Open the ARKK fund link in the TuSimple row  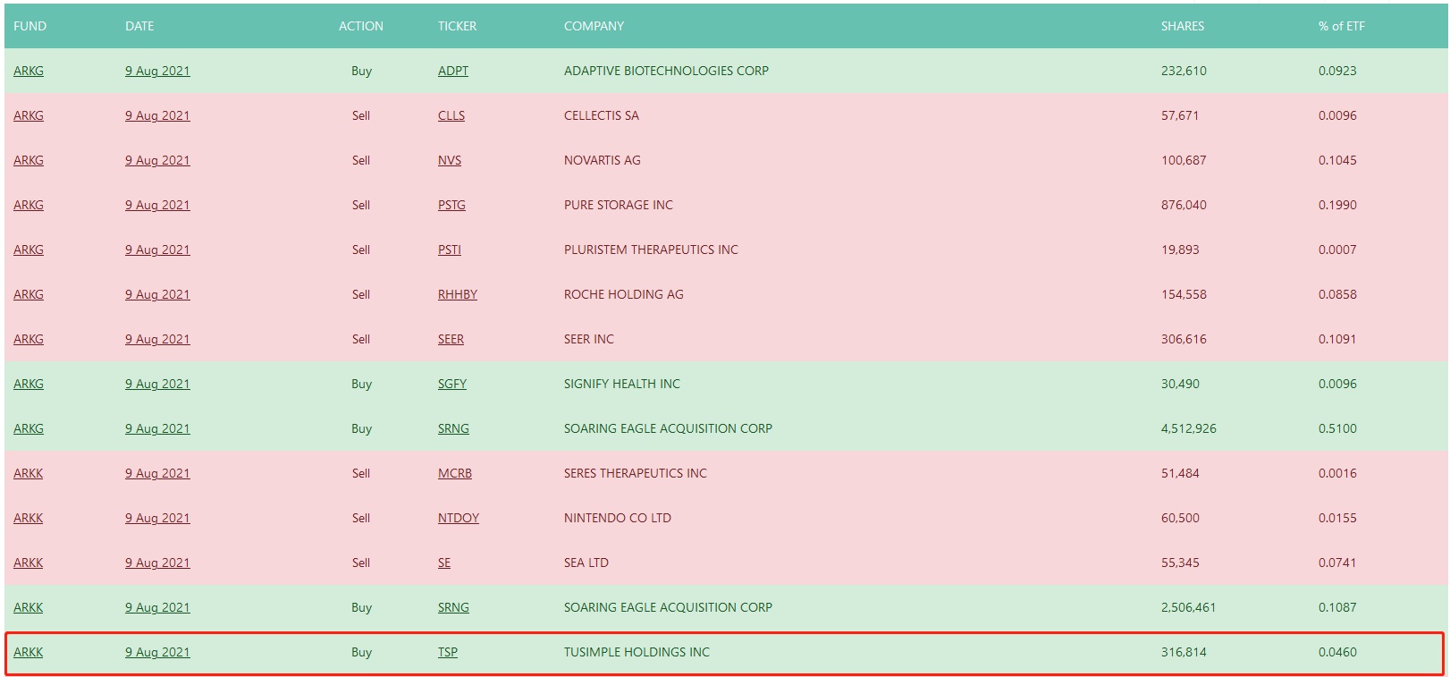pos(29,652)
